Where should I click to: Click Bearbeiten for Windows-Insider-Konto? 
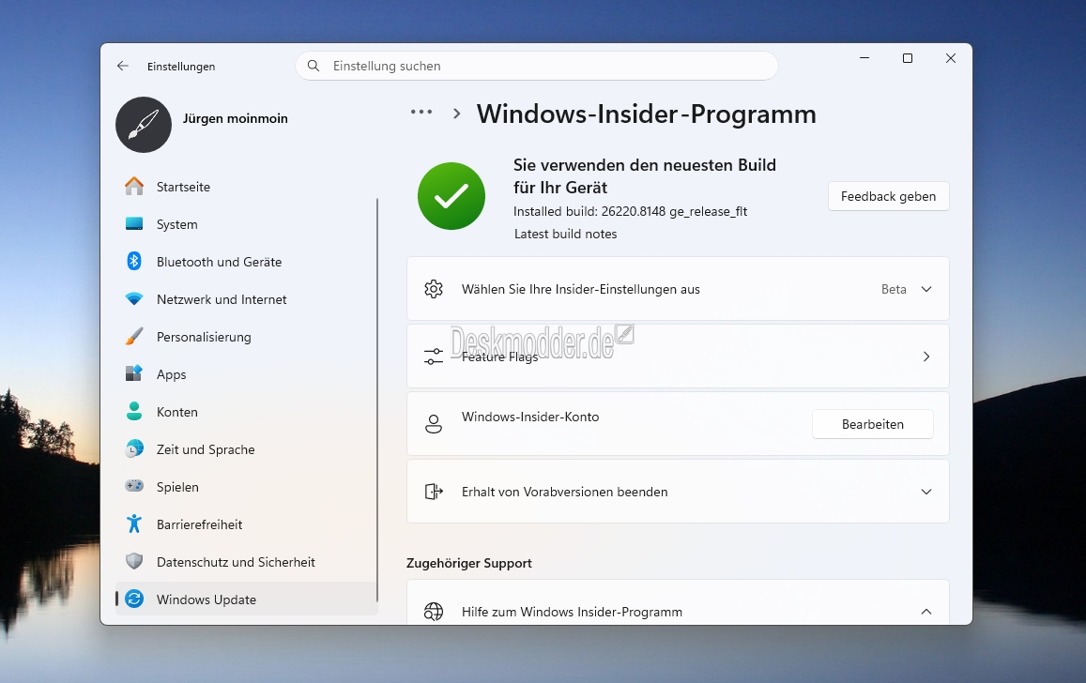pyautogui.click(x=872, y=424)
